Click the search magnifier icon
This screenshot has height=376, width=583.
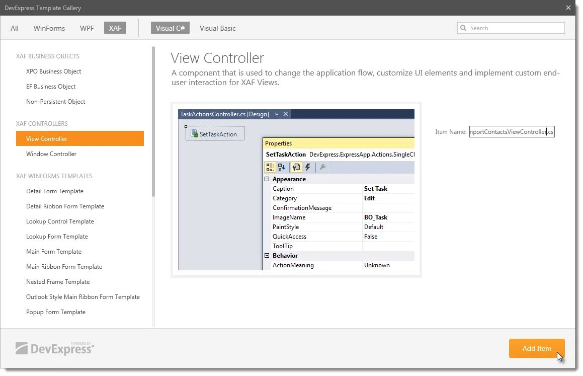[463, 28]
